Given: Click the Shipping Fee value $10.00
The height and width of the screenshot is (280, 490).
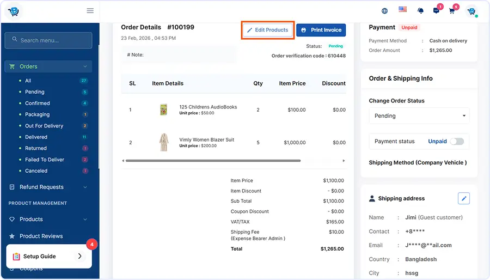Looking at the screenshot, I should (336, 232).
